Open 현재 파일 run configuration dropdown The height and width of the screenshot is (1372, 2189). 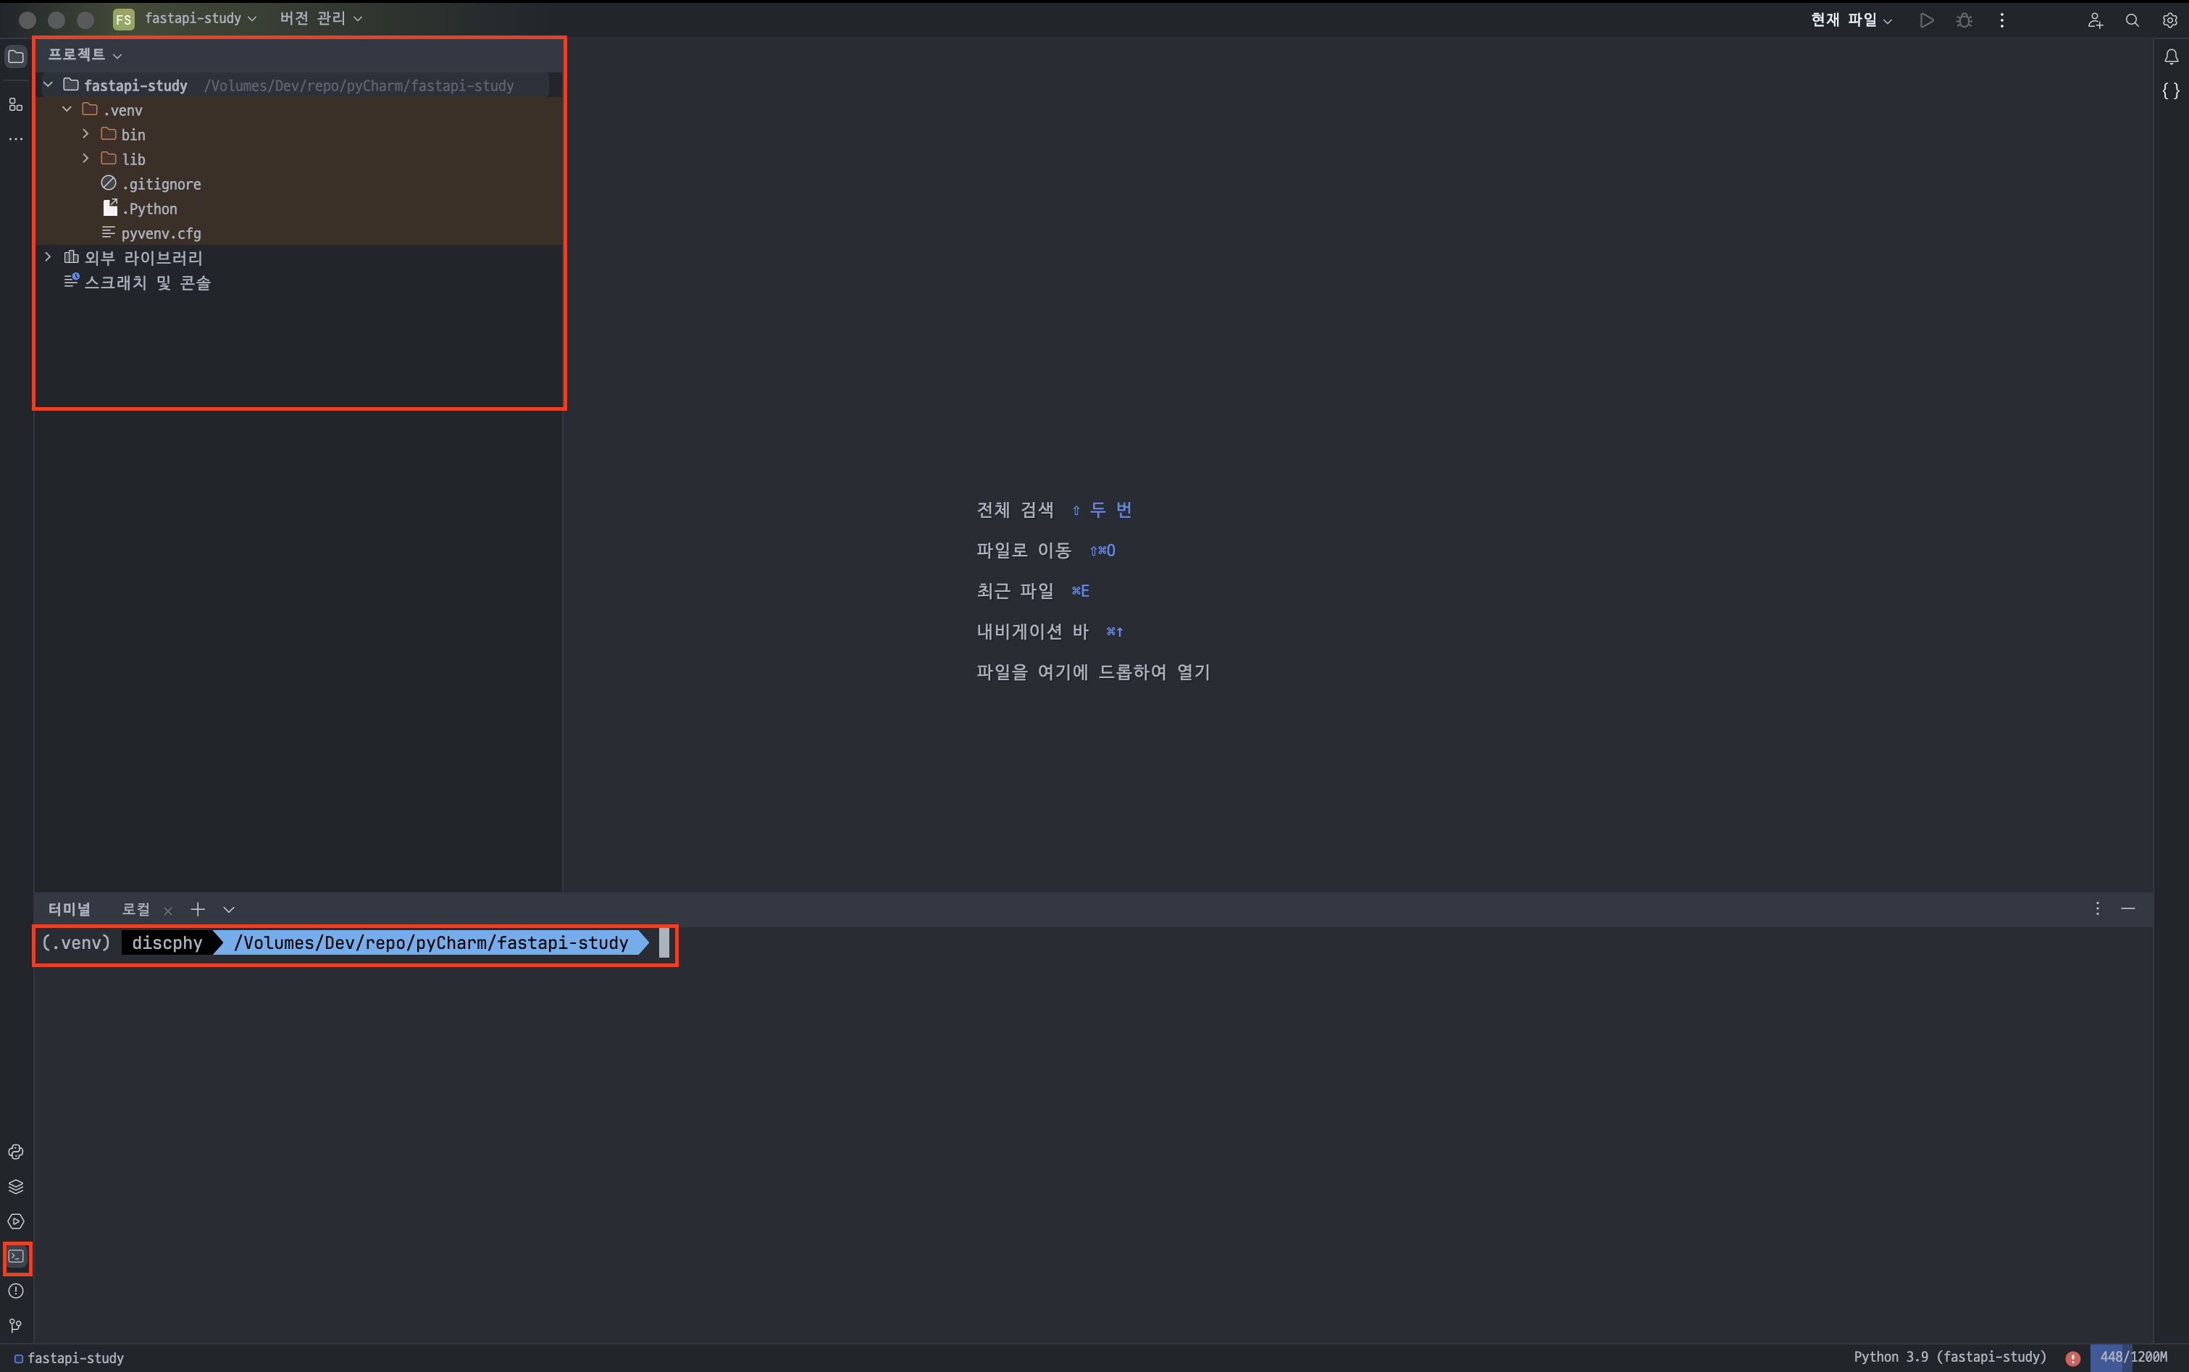tap(1851, 20)
